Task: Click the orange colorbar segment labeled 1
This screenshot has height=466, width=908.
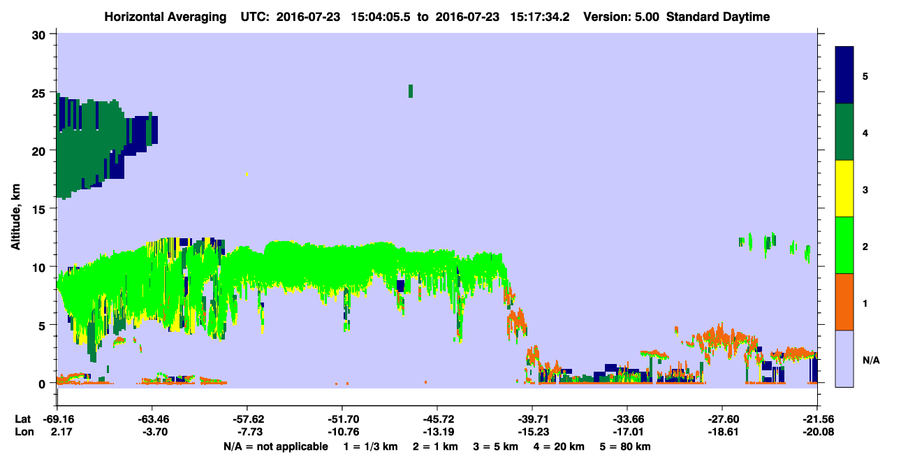Action: pos(844,302)
